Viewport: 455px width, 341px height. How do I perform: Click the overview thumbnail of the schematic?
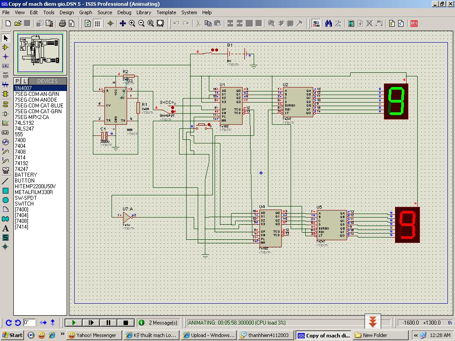point(40,52)
